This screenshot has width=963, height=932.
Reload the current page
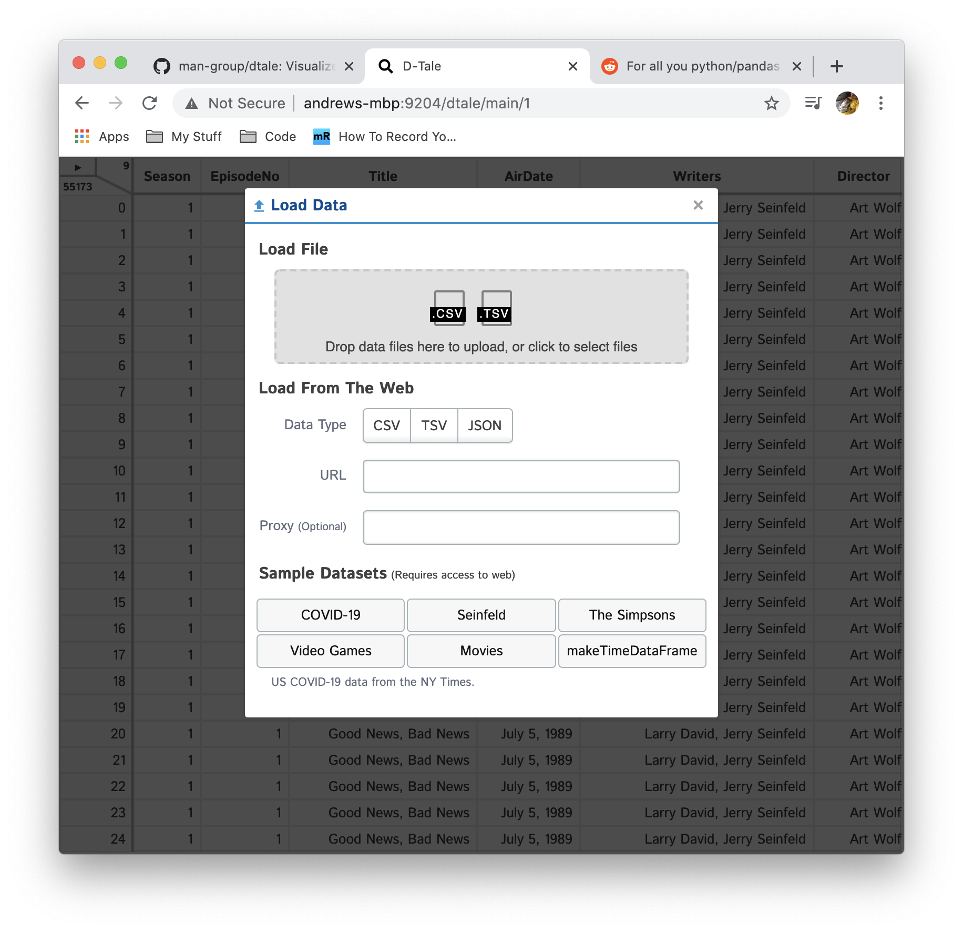point(150,103)
